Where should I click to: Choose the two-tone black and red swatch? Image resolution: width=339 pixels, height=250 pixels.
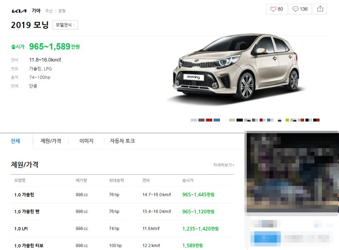[316, 120]
